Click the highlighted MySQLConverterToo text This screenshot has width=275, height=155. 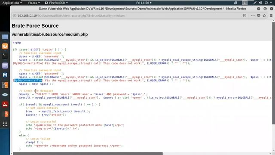coord(28,81)
